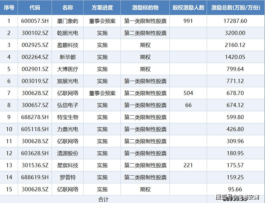Viewport: 265px width, 203px height.
Task: Click value 1420.05
Action: coord(235,57)
